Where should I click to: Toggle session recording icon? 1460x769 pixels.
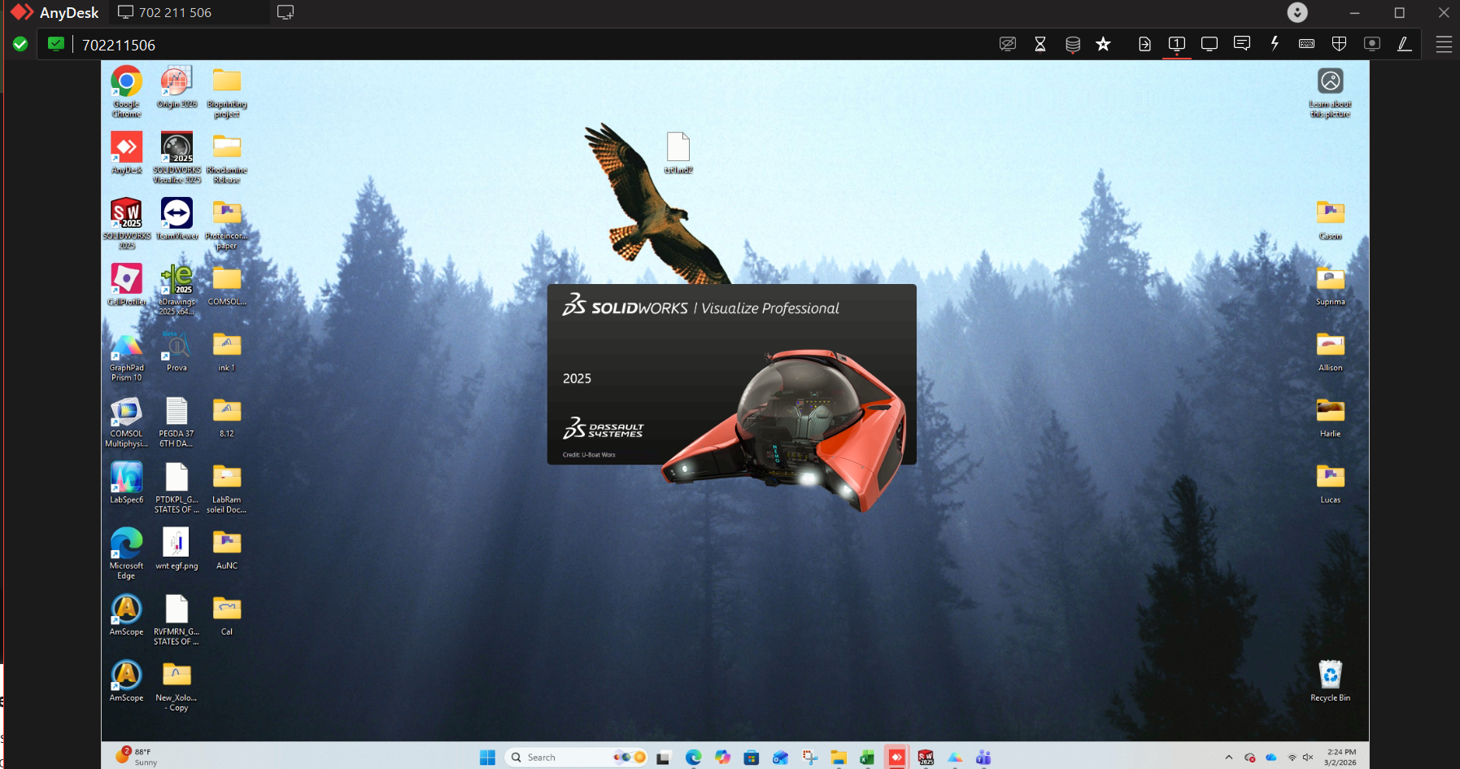click(1372, 44)
